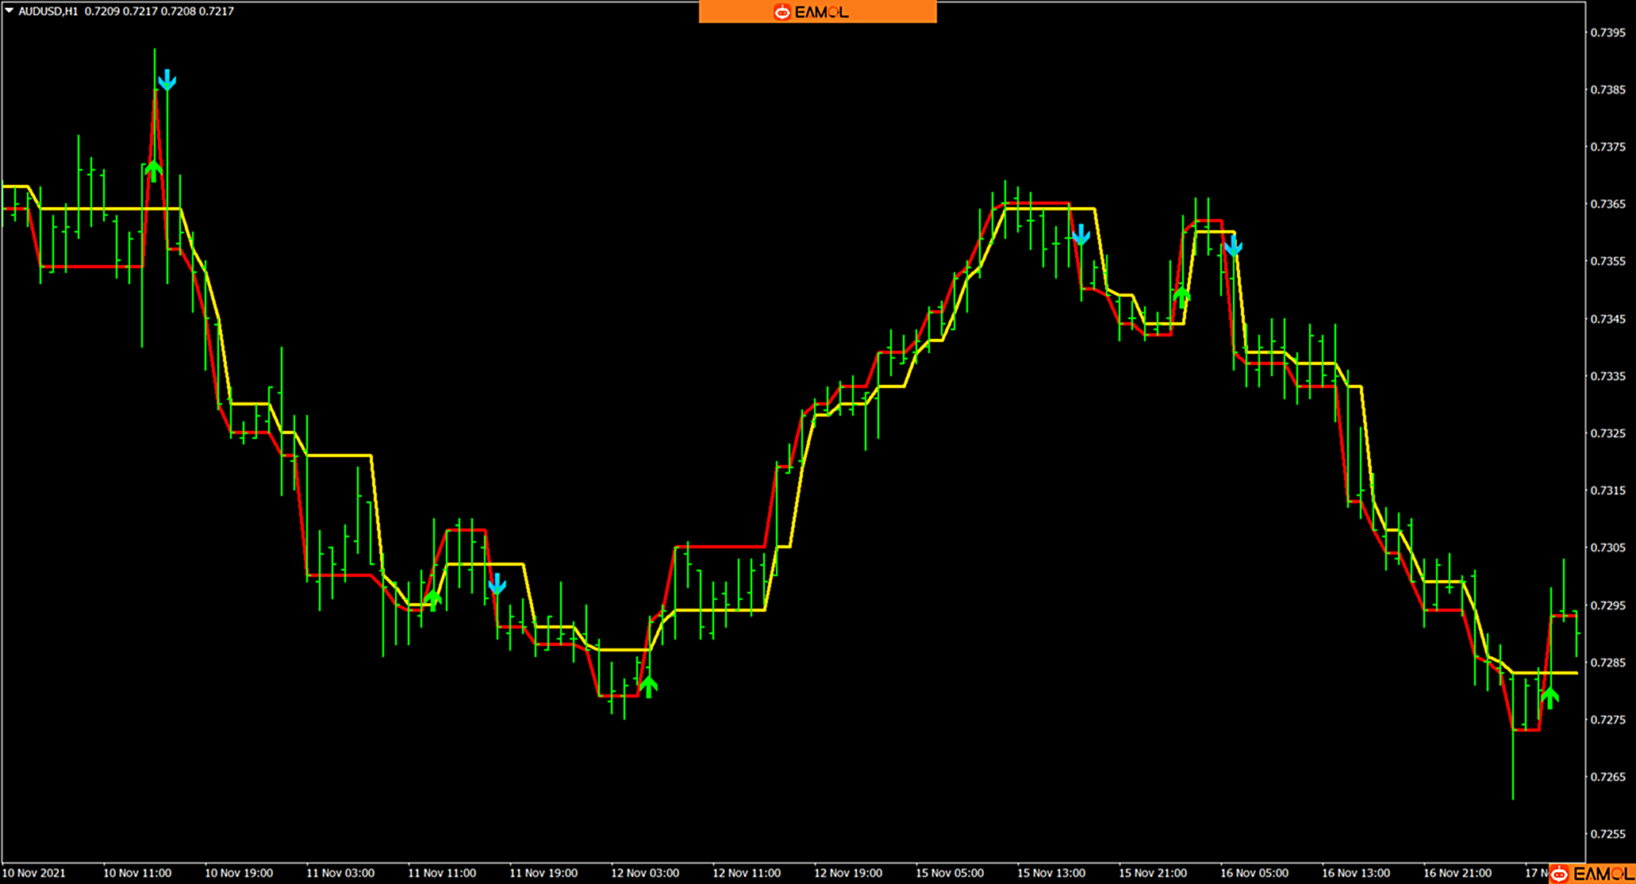Click the 0.7305 price scale label
The width and height of the screenshot is (1636, 884).
click(1607, 548)
